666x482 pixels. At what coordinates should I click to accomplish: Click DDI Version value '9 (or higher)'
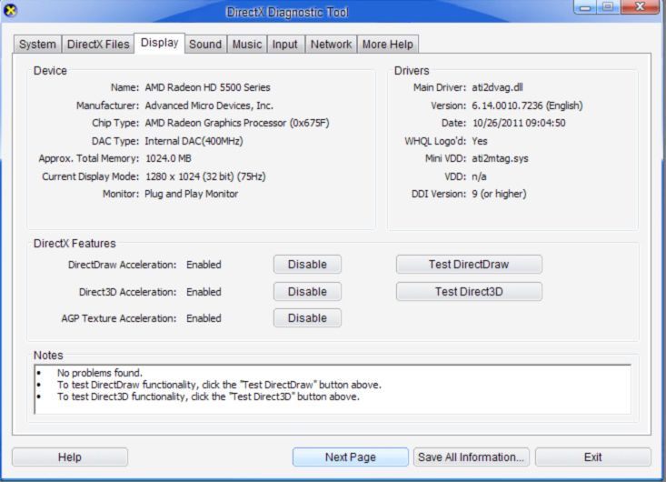click(499, 194)
